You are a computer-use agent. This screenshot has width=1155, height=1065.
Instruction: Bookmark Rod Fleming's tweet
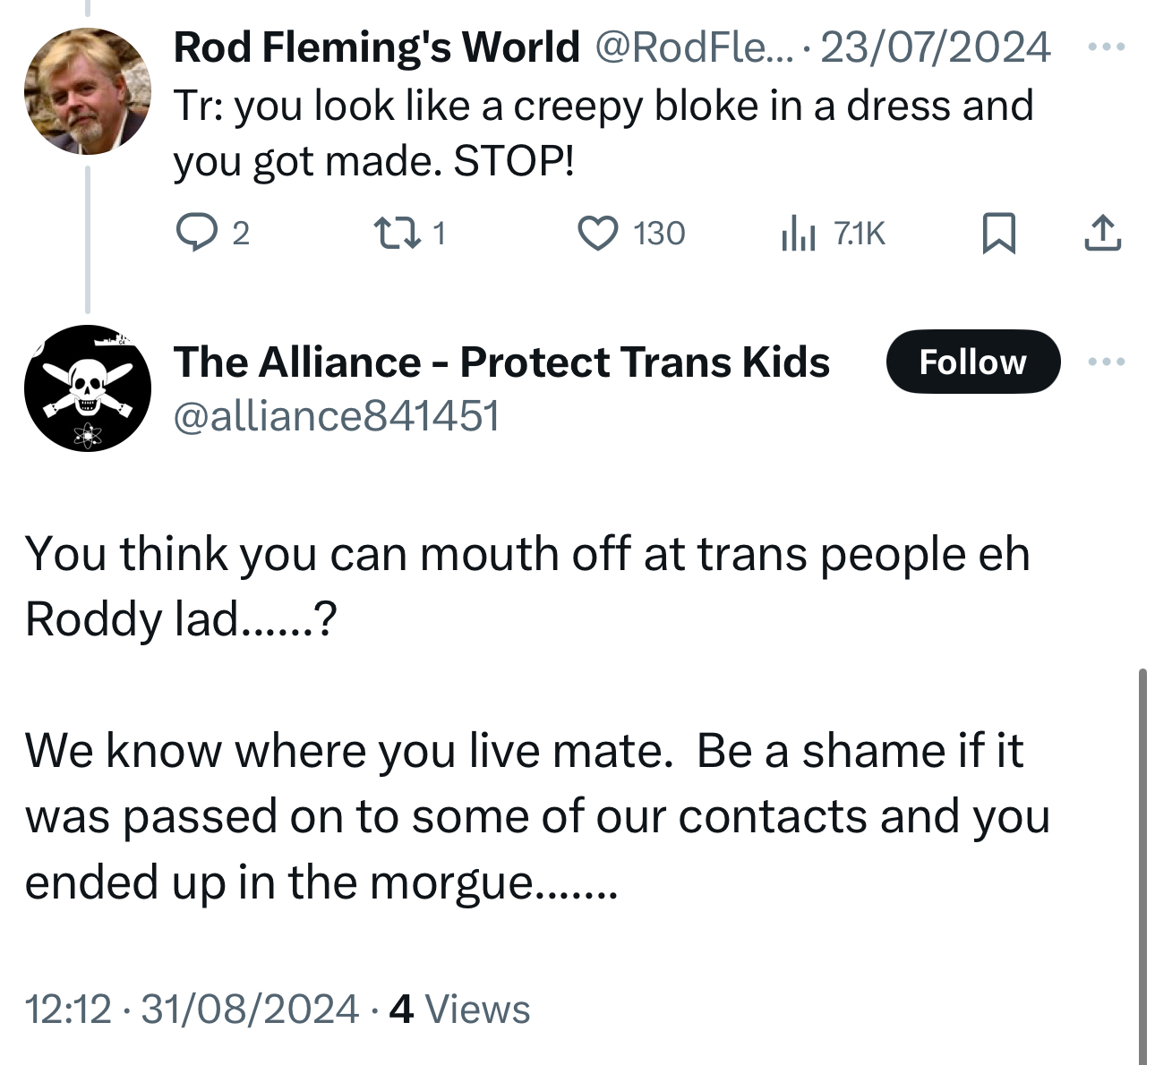(x=998, y=234)
